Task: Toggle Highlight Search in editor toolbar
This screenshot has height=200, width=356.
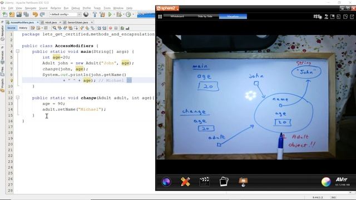Action: pos(71,28)
